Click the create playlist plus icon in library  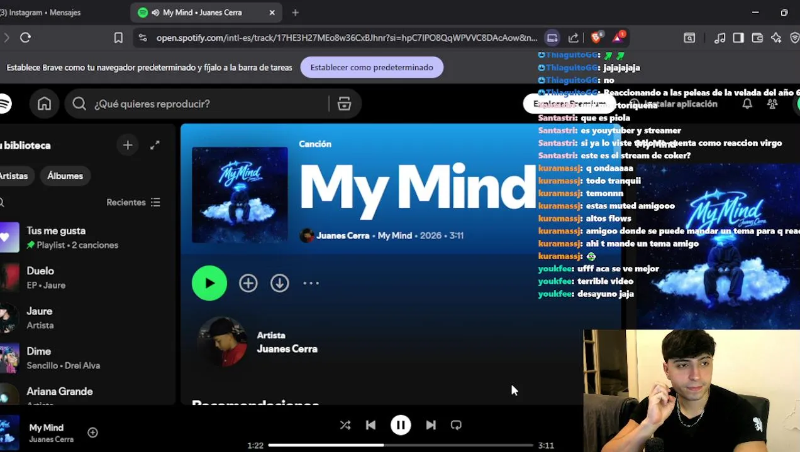[128, 146]
